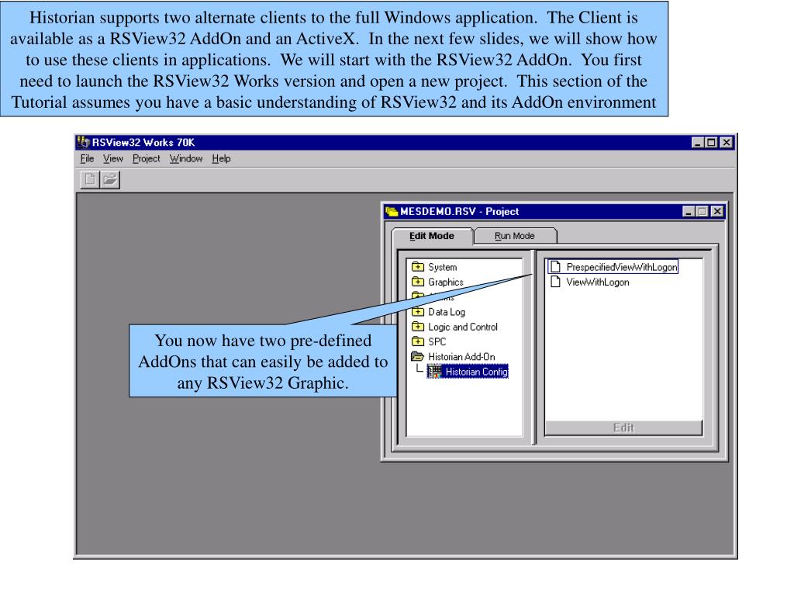Select PrespecifiedViewWithLogon file name
This screenshot has height=596, width=794.
tap(622, 267)
